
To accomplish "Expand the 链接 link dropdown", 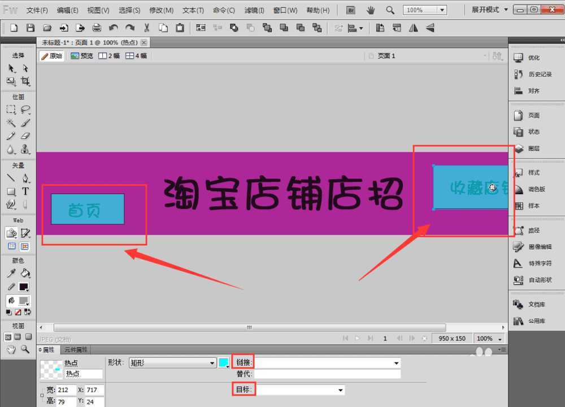I will 396,363.
